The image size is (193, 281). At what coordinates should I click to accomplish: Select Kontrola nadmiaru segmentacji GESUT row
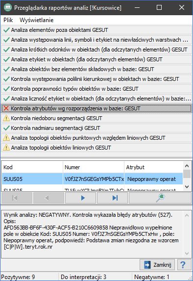pos(96,128)
